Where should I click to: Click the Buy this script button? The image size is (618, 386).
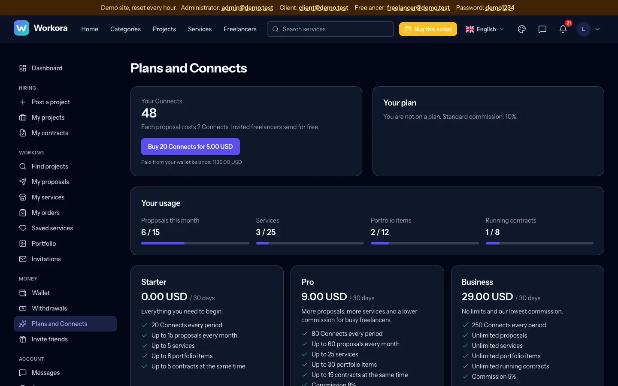[x=428, y=29]
